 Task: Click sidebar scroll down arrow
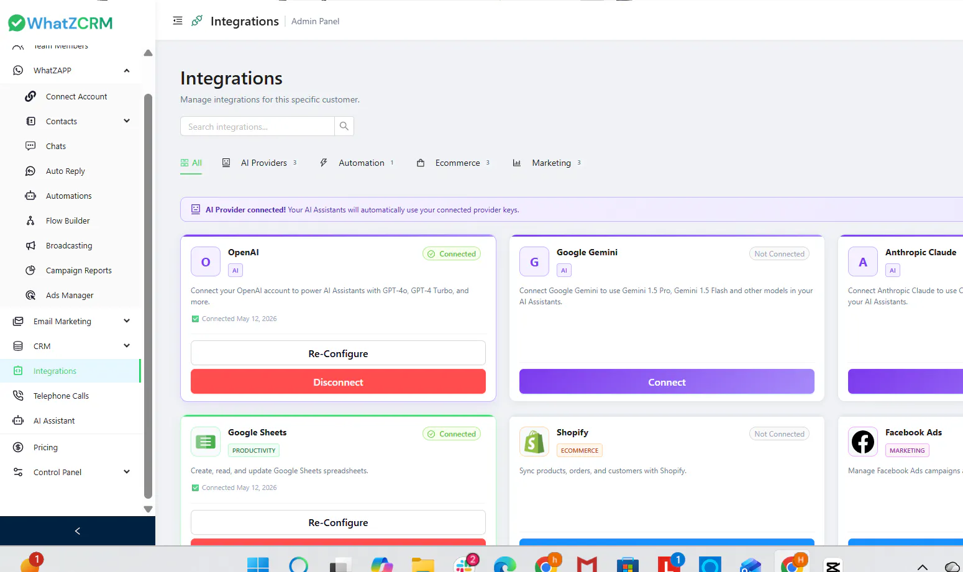click(148, 509)
